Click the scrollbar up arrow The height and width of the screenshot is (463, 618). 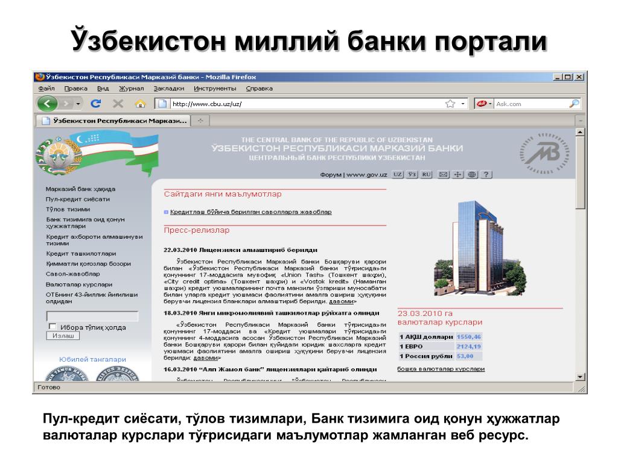(580, 133)
